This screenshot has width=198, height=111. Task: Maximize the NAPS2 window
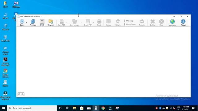[181, 16]
